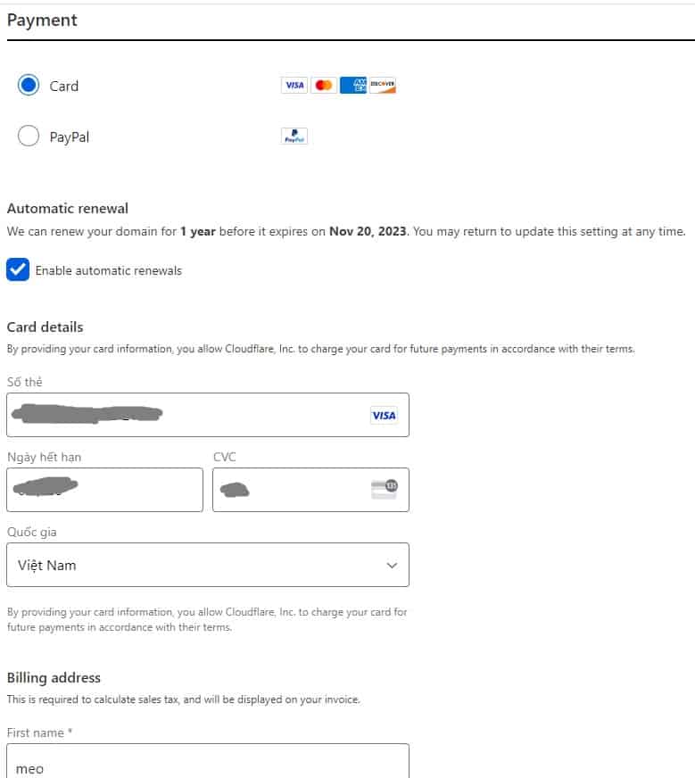Click the Visa logo beside Card option
The width and height of the screenshot is (695, 778).
294,86
